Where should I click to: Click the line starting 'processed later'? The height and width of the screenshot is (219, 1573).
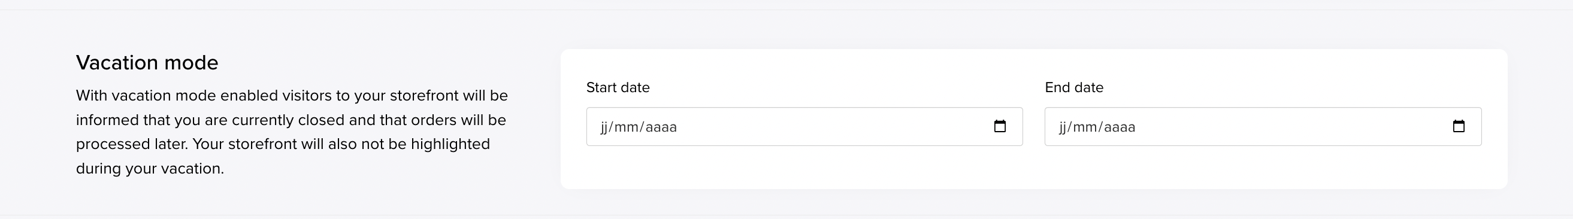[283, 144]
